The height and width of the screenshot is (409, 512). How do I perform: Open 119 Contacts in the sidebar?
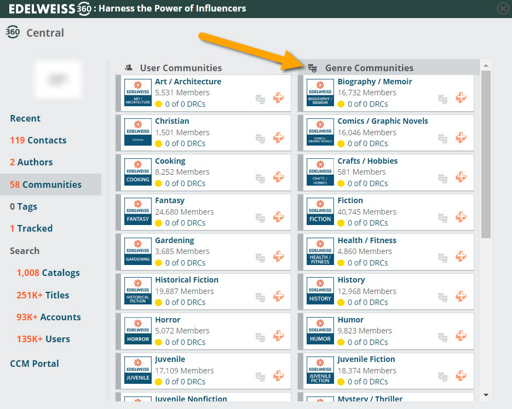pyautogui.click(x=38, y=140)
